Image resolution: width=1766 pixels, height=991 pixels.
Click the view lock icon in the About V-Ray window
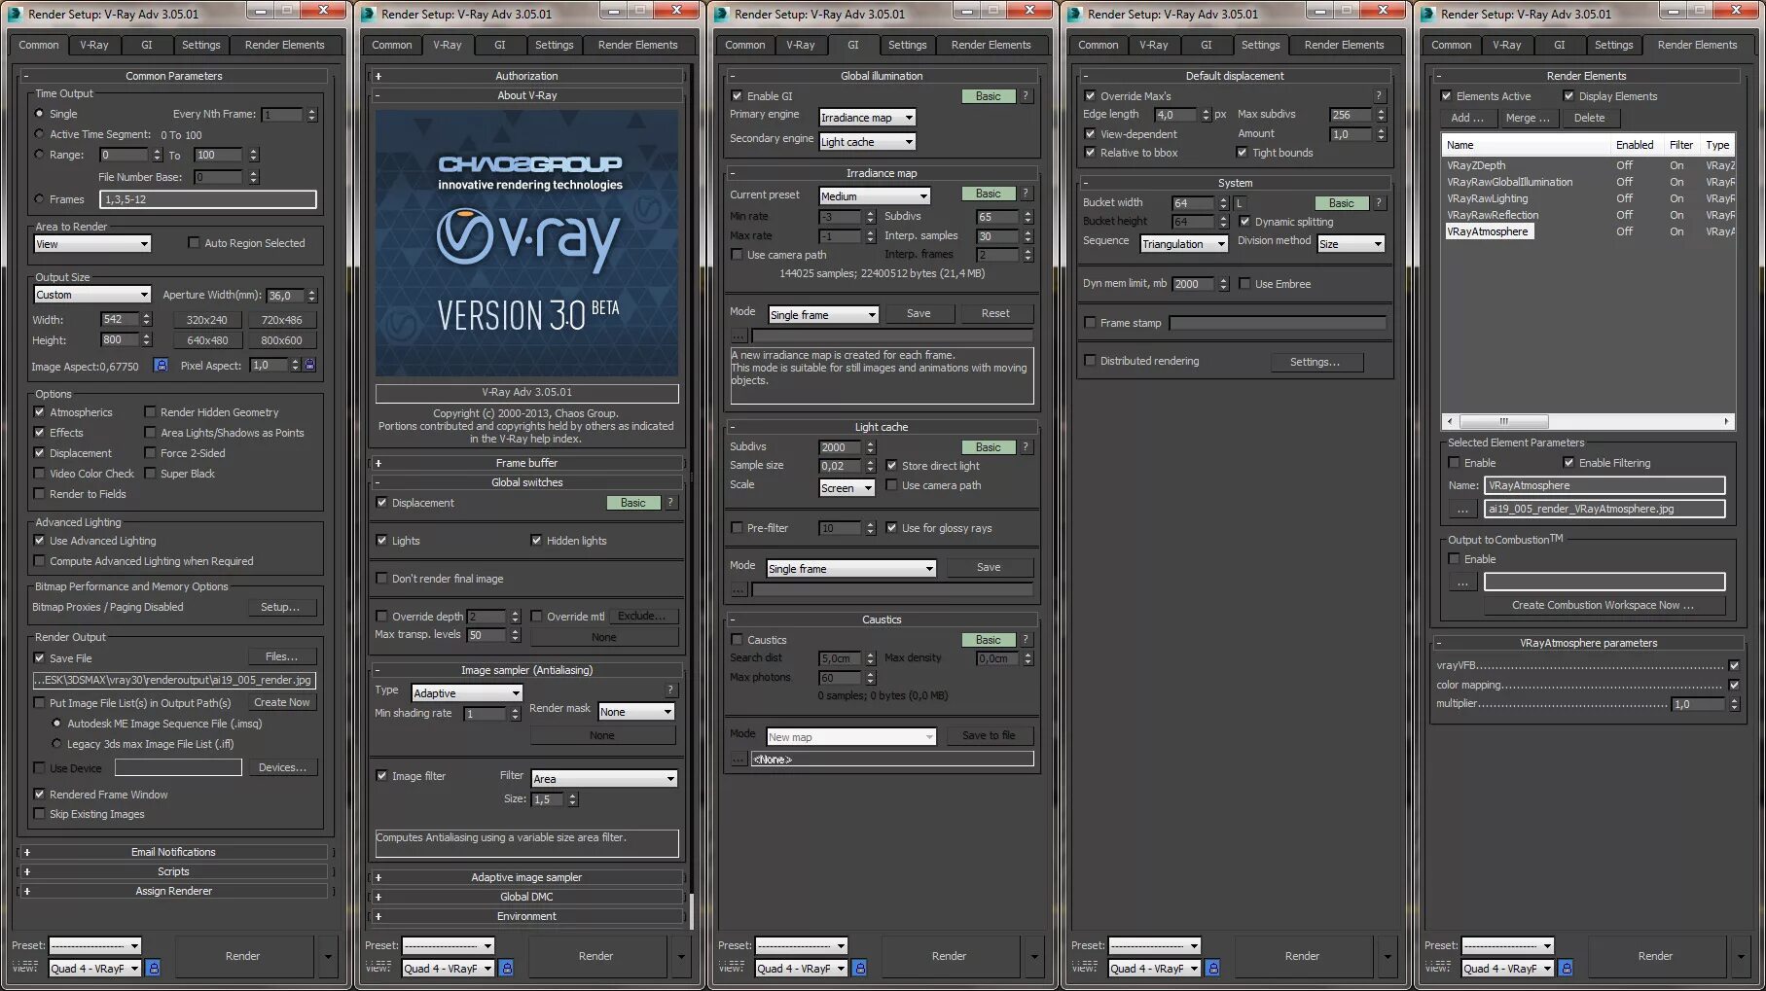tap(507, 969)
